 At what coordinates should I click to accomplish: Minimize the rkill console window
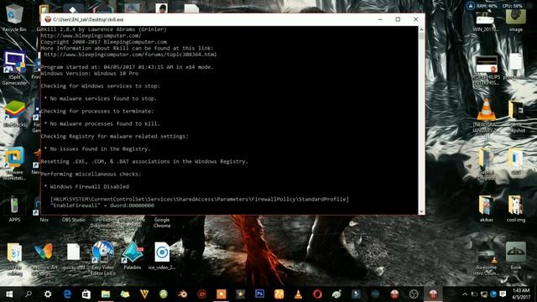[380, 19]
